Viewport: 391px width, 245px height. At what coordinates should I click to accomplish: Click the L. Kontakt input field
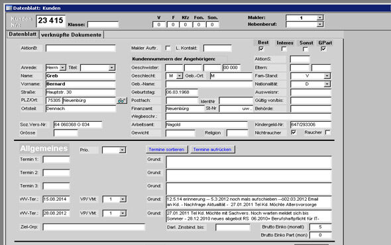(217, 48)
